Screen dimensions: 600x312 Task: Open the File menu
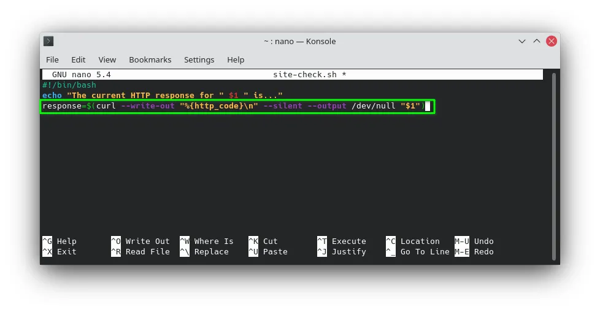pos(52,59)
